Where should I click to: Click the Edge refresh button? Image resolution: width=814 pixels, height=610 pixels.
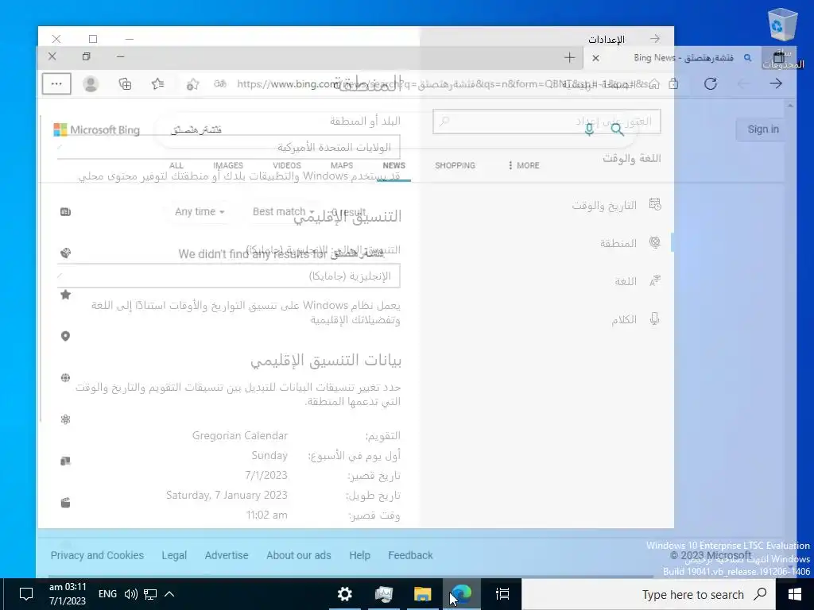[x=711, y=84]
